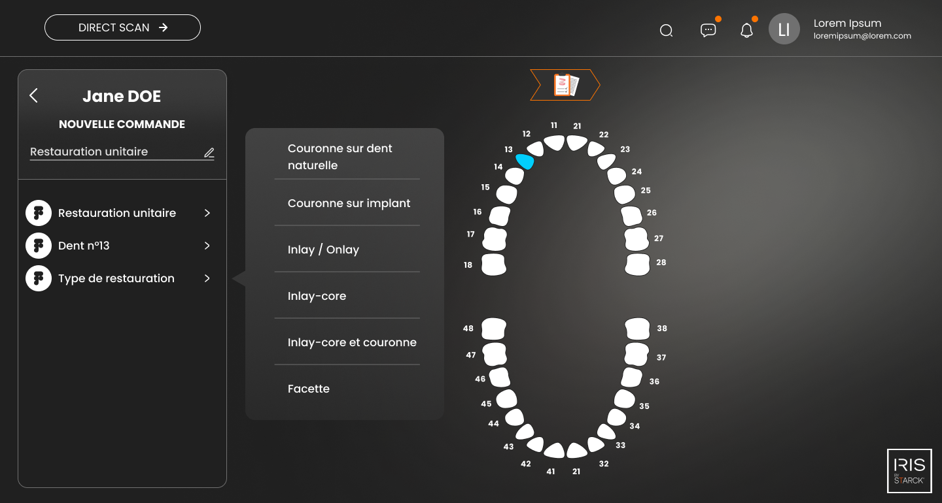942x503 pixels.
Task: Select tooth number 36 on chart
Action: pos(631,377)
